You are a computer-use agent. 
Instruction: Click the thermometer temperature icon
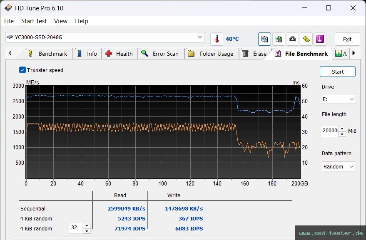(x=217, y=38)
